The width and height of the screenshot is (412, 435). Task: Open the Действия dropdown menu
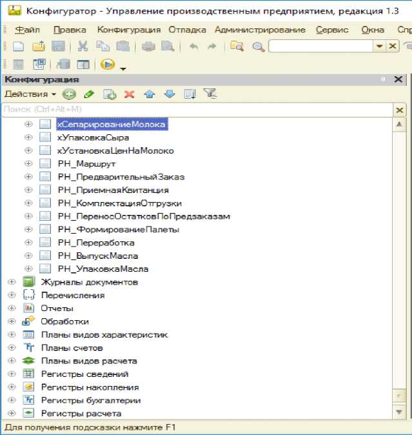coord(30,94)
